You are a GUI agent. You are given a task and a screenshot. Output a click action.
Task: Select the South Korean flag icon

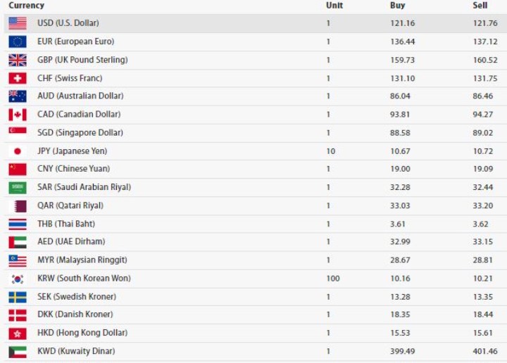[18, 279]
